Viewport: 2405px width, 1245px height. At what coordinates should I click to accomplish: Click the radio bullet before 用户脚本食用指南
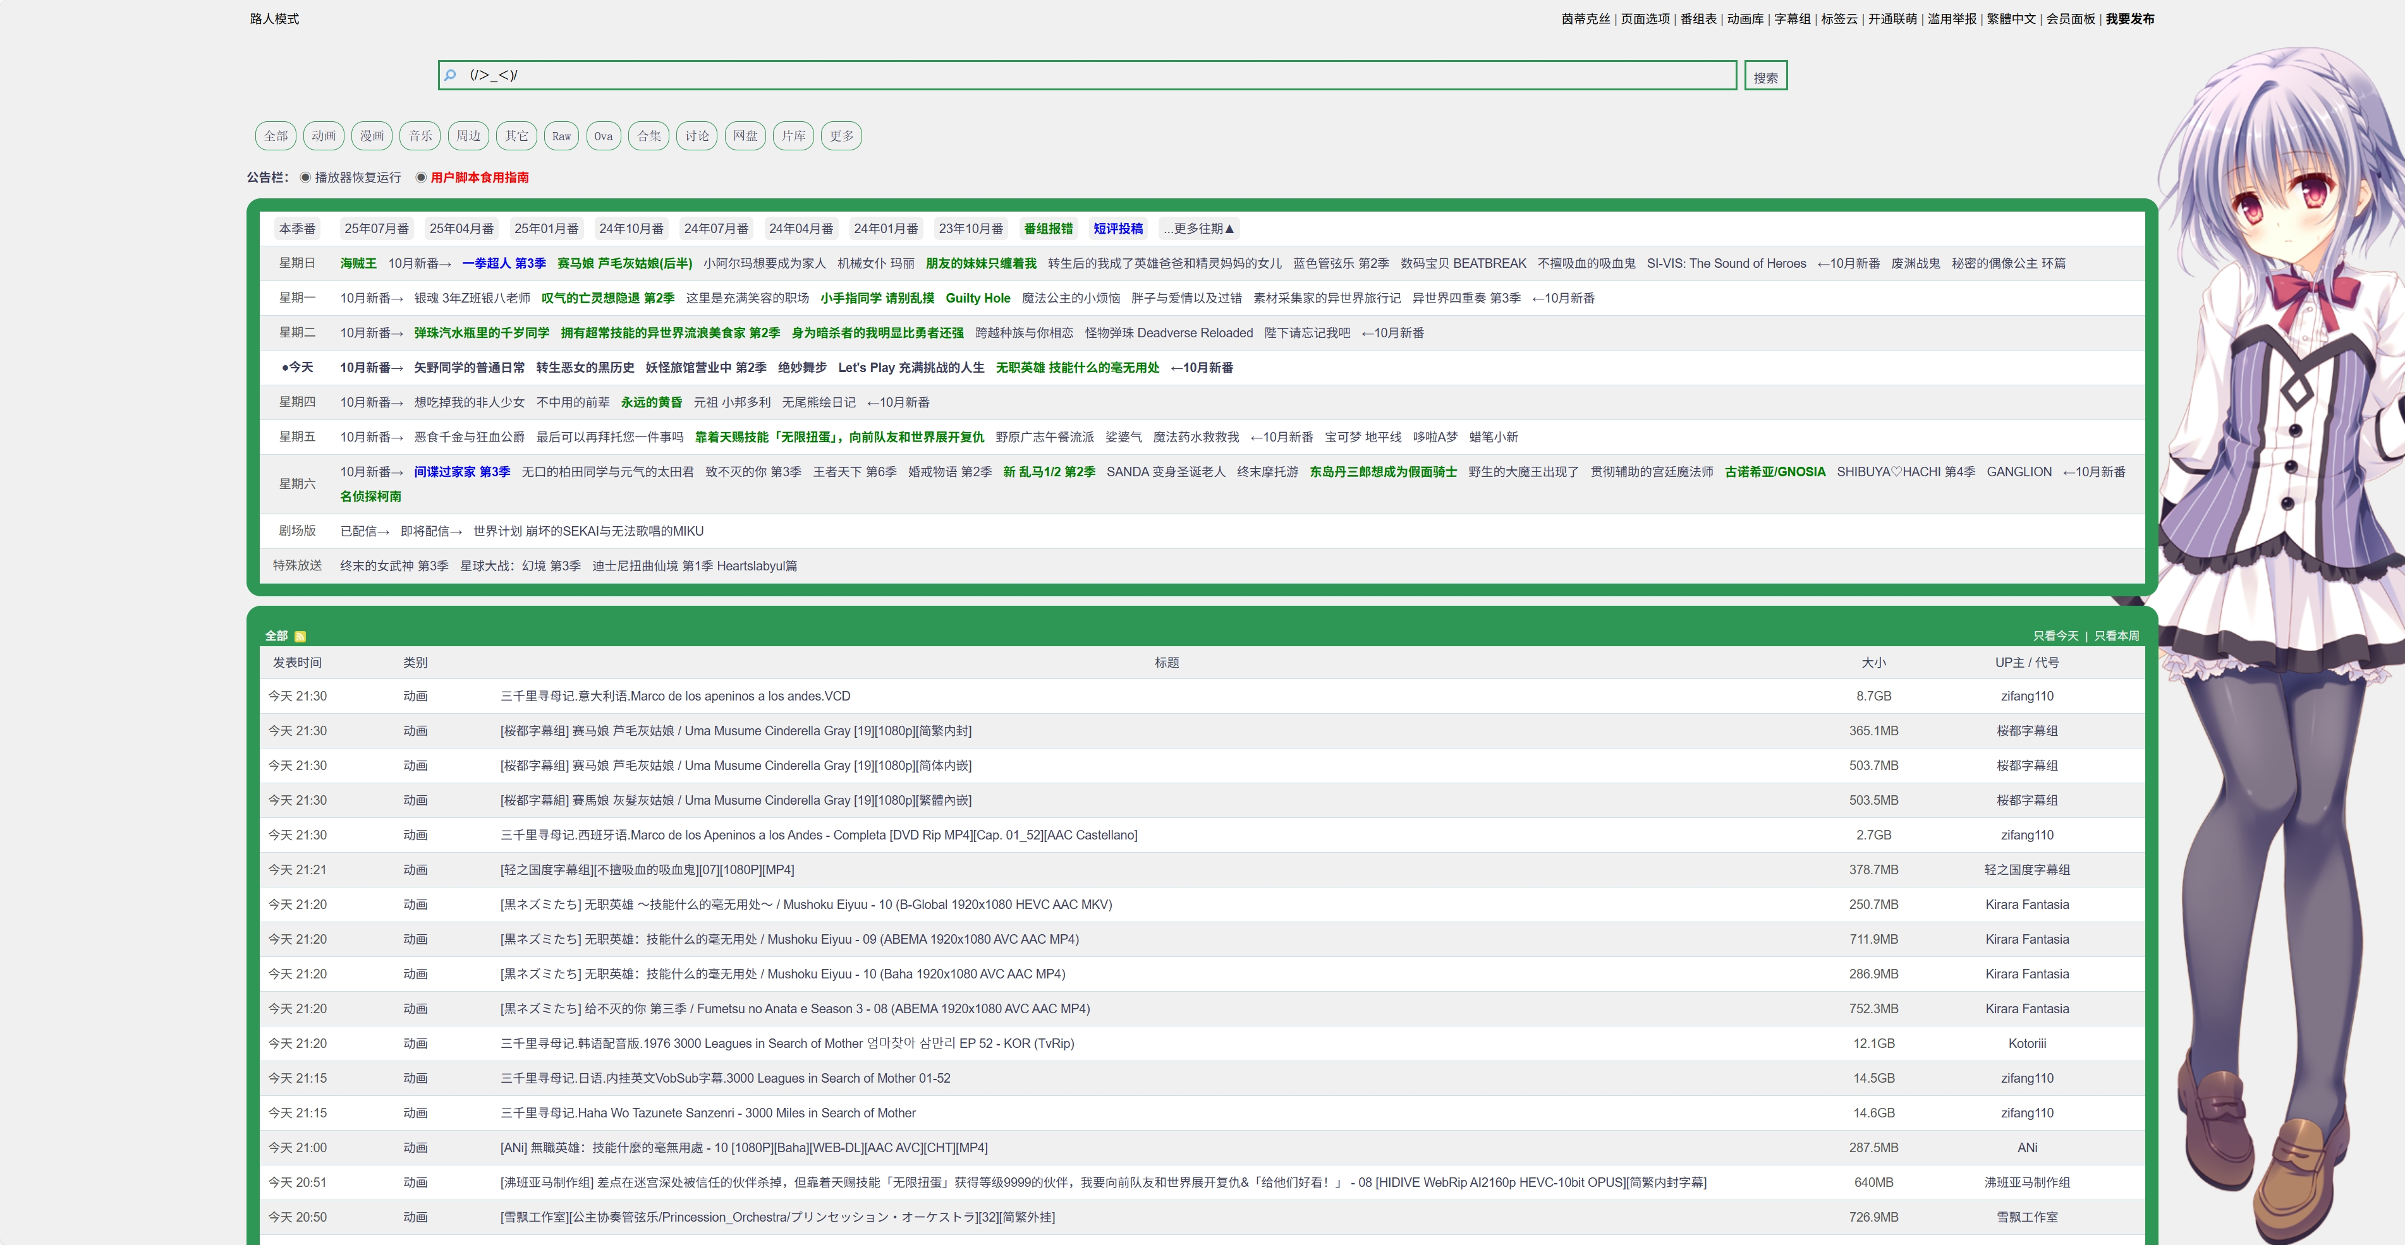[421, 177]
